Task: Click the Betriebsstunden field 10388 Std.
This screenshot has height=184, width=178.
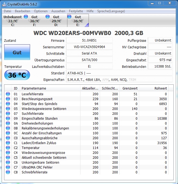Action: tap(160, 66)
